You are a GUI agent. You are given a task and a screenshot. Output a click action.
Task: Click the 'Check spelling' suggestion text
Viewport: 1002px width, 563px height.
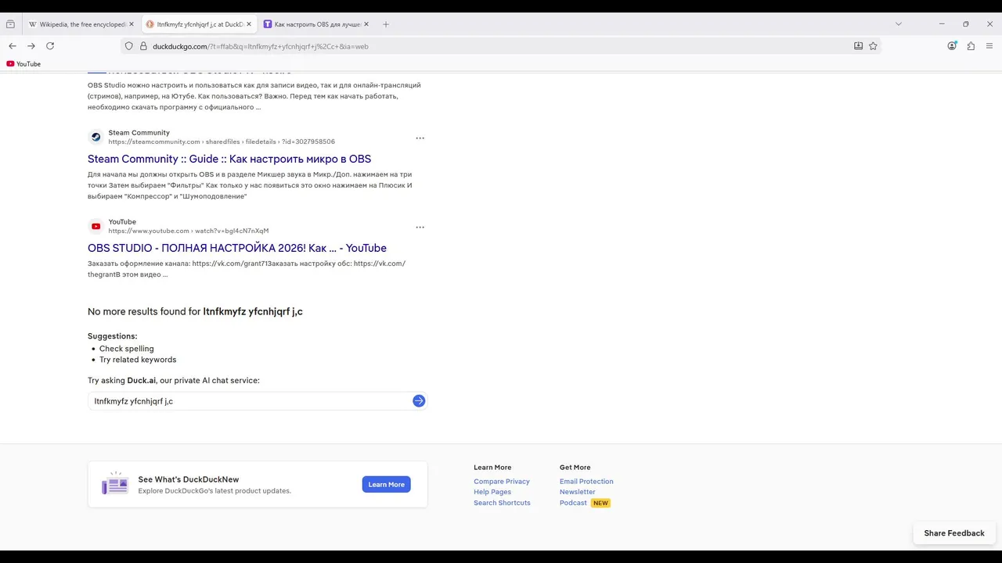(x=127, y=349)
